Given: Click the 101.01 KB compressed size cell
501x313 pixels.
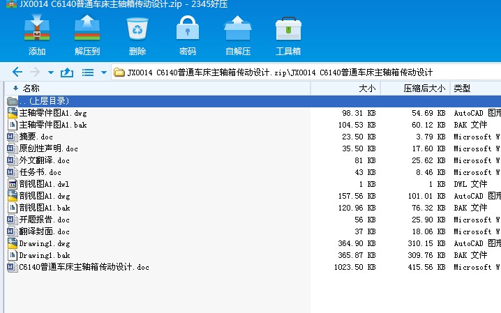Looking at the screenshot, I should 426,196.
